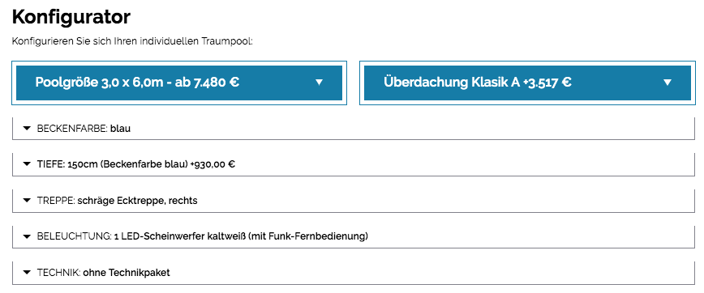Select the 'blau' Beckenfarbe value text
This screenshot has height=293, width=704.
coord(120,129)
